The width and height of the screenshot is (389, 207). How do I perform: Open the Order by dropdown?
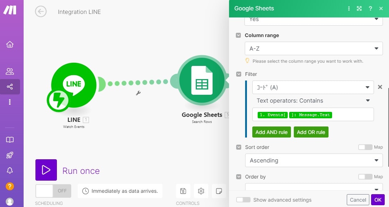point(314,187)
